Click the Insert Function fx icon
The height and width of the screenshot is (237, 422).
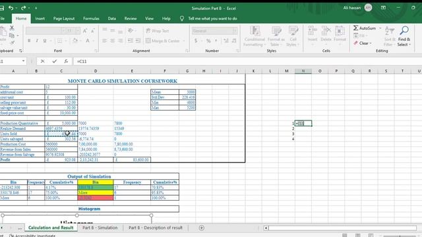66,61
